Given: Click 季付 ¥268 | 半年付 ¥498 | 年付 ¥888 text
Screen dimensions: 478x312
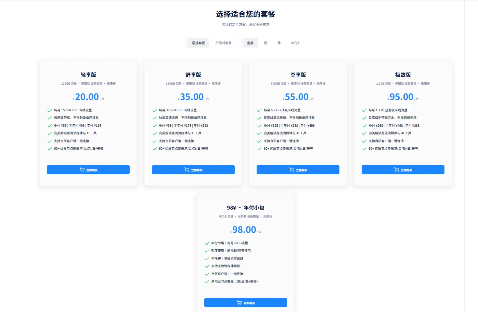Looking at the screenshot, I should (x=394, y=126).
